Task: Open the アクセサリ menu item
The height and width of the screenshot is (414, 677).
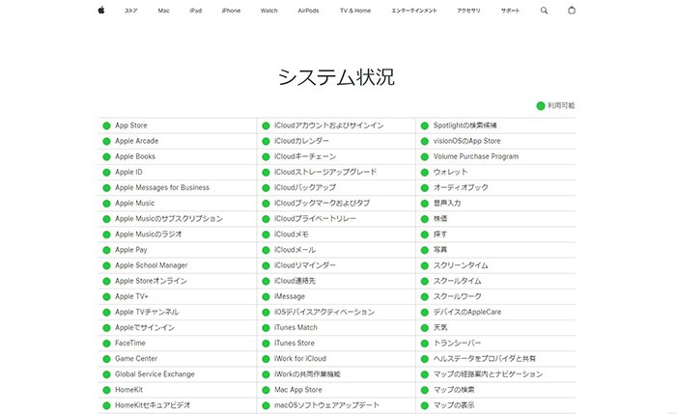Action: pyautogui.click(x=468, y=11)
